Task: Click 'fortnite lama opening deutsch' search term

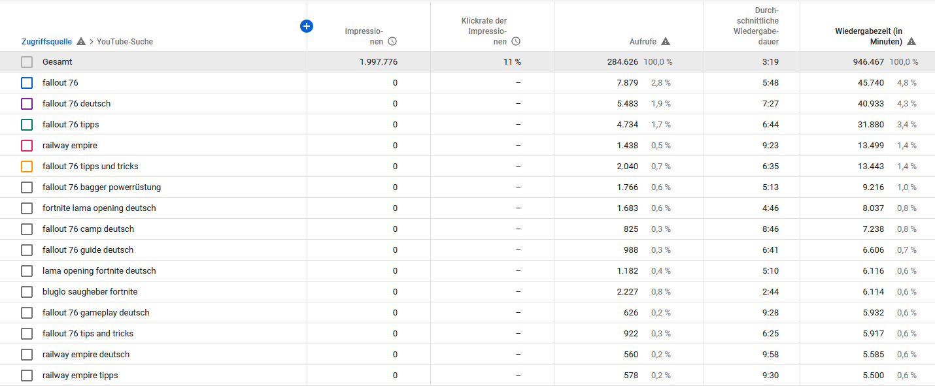Action: point(99,208)
